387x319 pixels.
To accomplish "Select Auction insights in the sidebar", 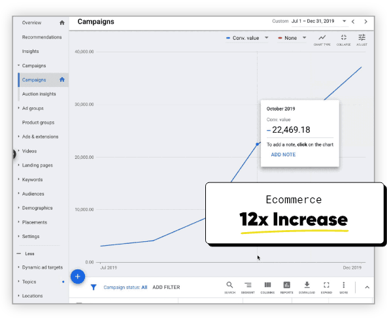I will tap(39, 94).
